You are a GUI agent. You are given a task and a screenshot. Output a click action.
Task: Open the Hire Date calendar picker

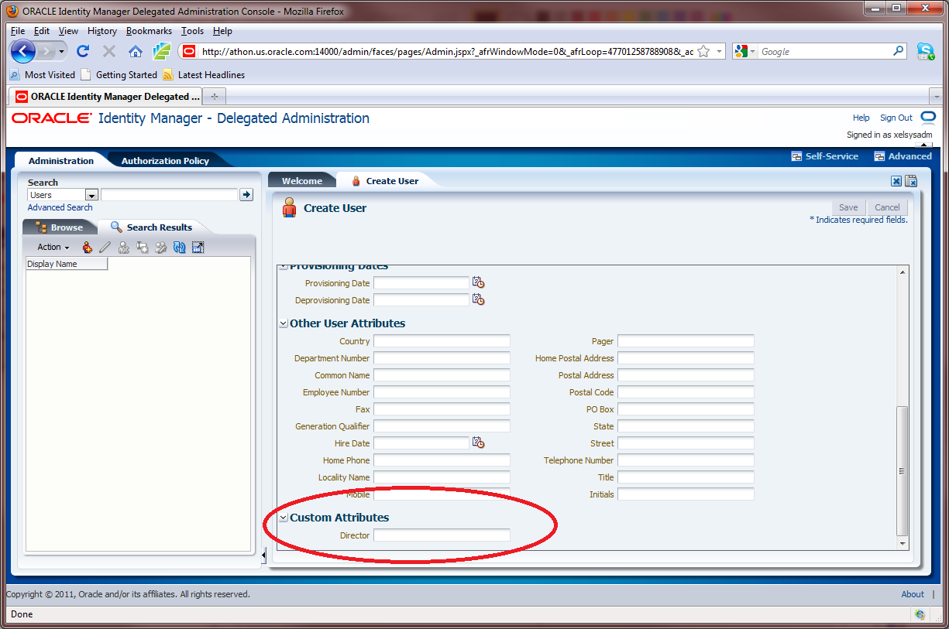pyautogui.click(x=478, y=443)
